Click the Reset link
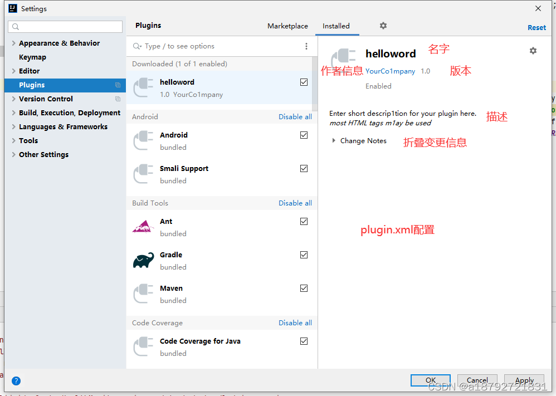Viewport: 556px width, 396px height. tap(537, 28)
